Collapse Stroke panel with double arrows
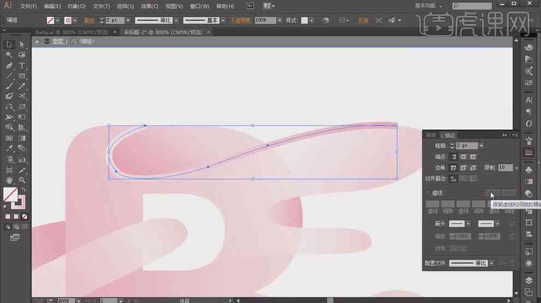This screenshot has height=303, width=541. click(x=504, y=135)
